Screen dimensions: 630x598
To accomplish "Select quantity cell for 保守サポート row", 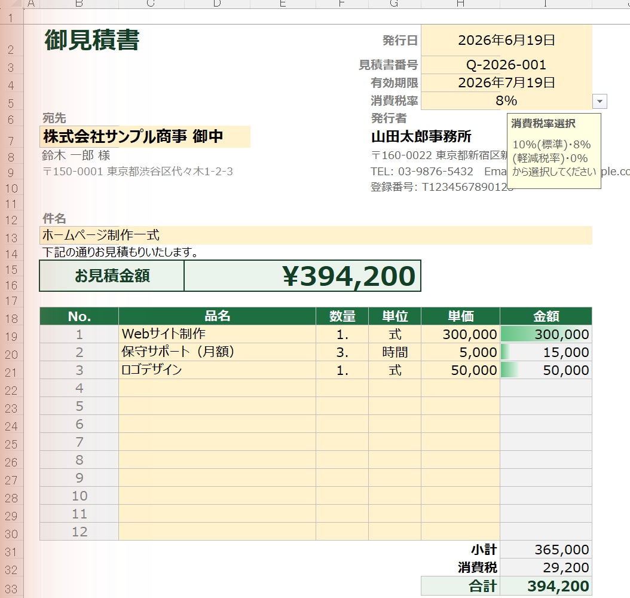I will coord(342,352).
